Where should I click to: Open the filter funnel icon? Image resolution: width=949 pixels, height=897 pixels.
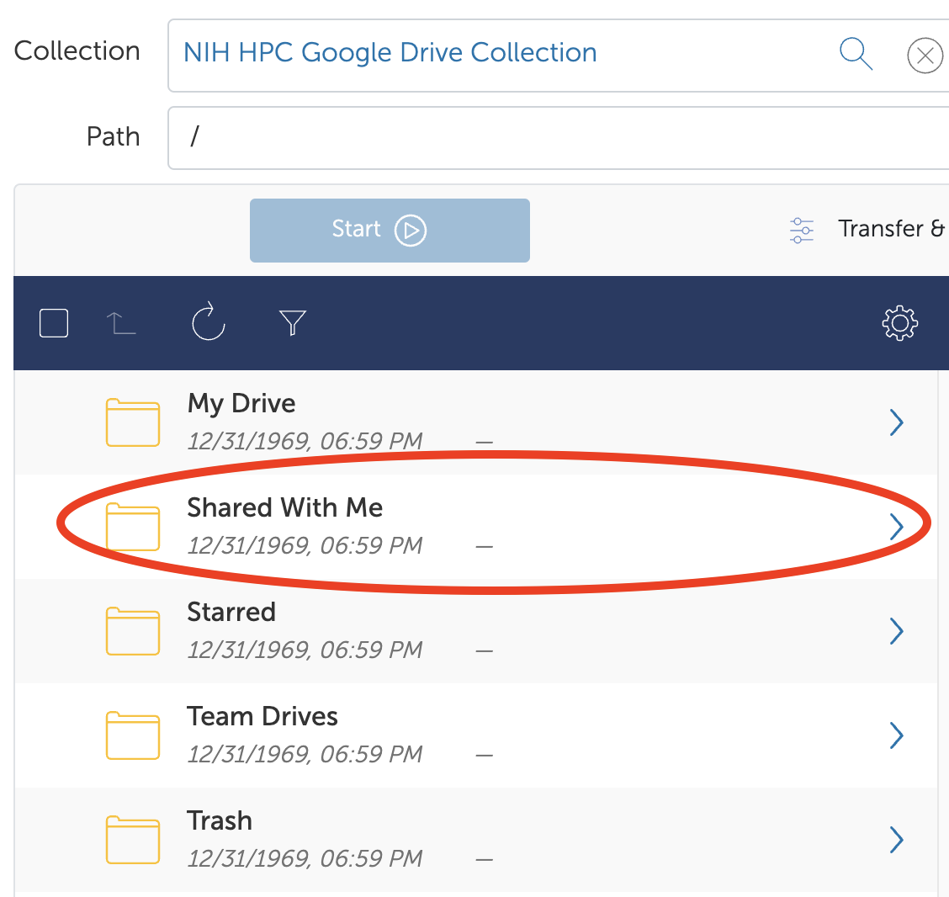tap(292, 323)
